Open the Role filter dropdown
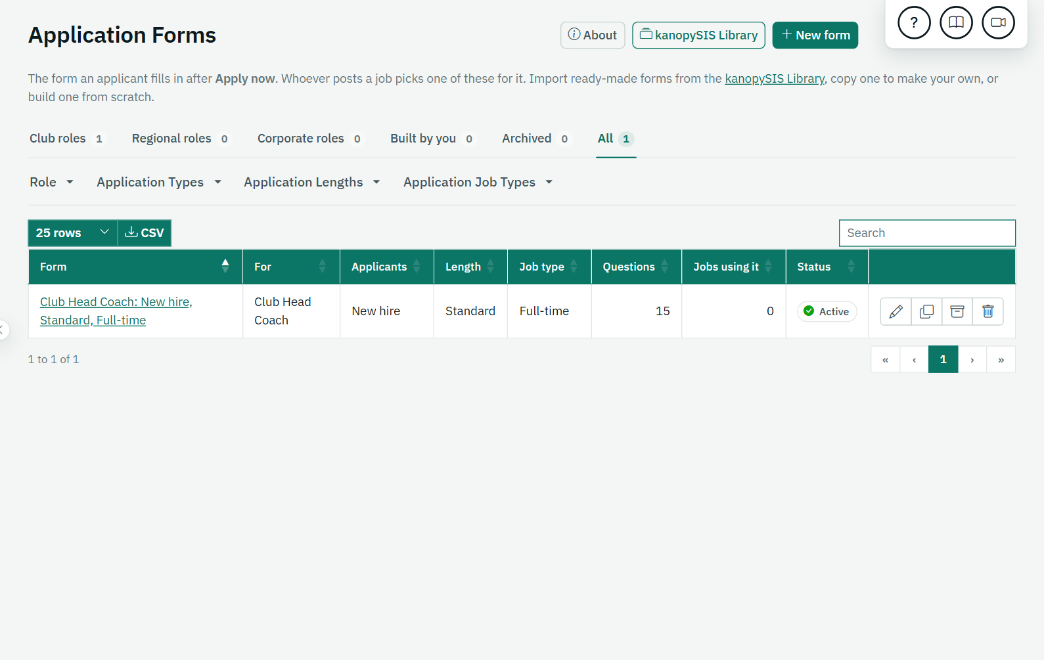 tap(51, 182)
